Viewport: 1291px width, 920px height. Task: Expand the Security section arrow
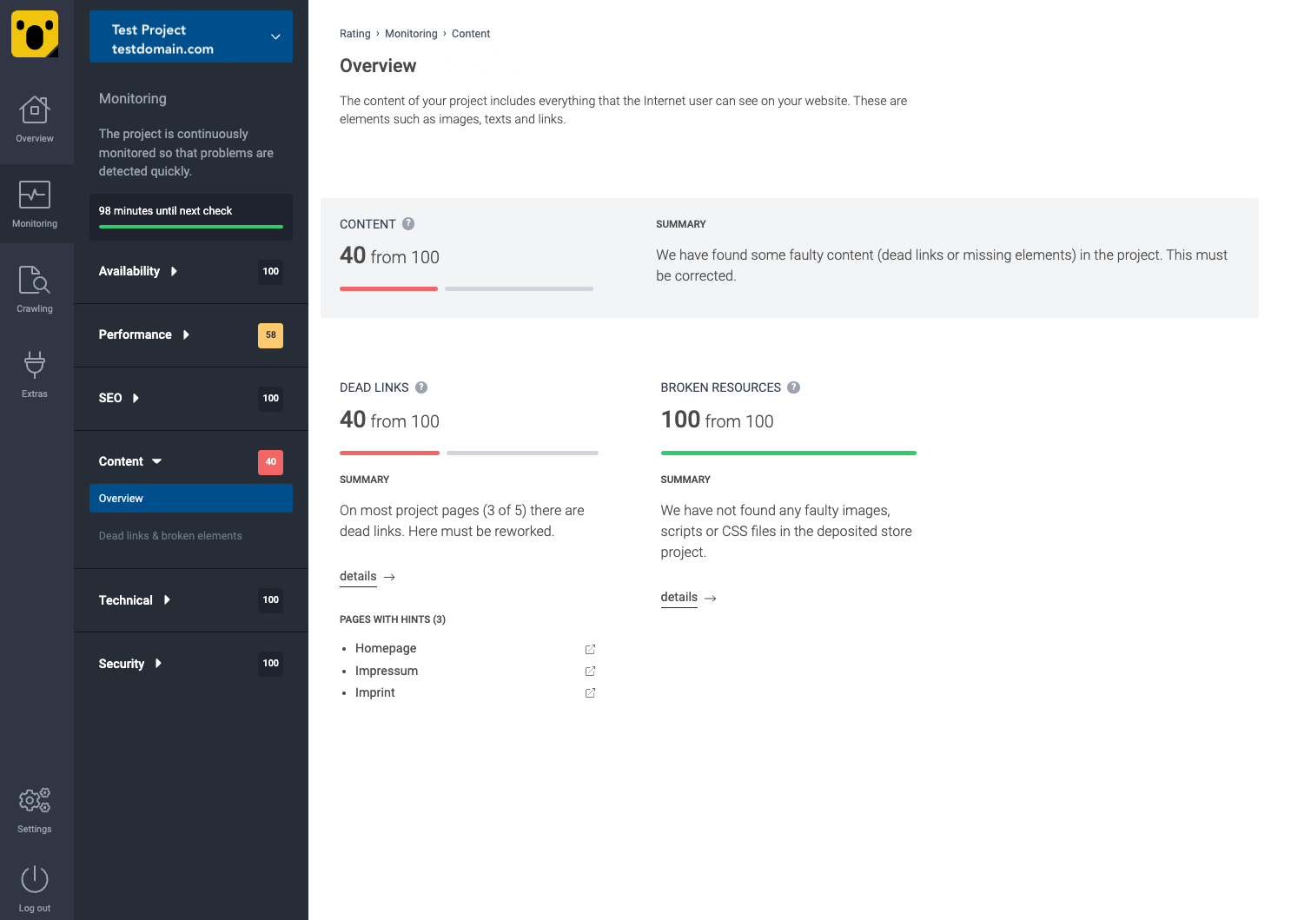tap(158, 663)
